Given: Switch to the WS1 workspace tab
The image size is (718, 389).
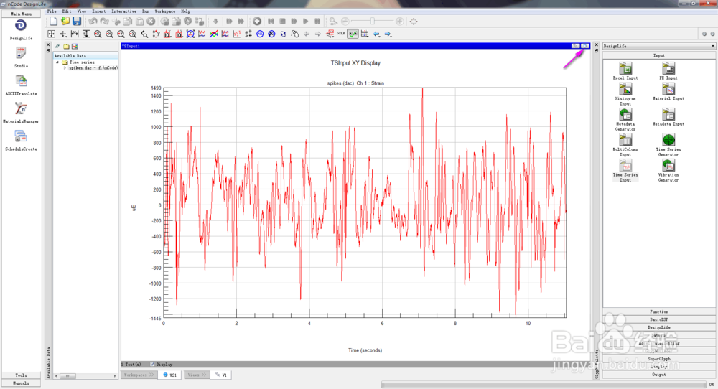Looking at the screenshot, I should (x=170, y=375).
